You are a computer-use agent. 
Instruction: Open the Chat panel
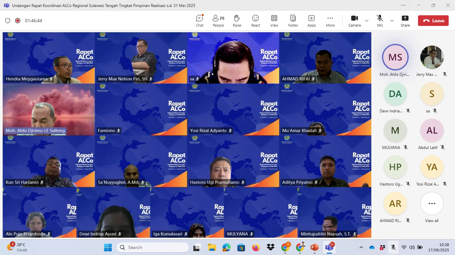point(199,21)
